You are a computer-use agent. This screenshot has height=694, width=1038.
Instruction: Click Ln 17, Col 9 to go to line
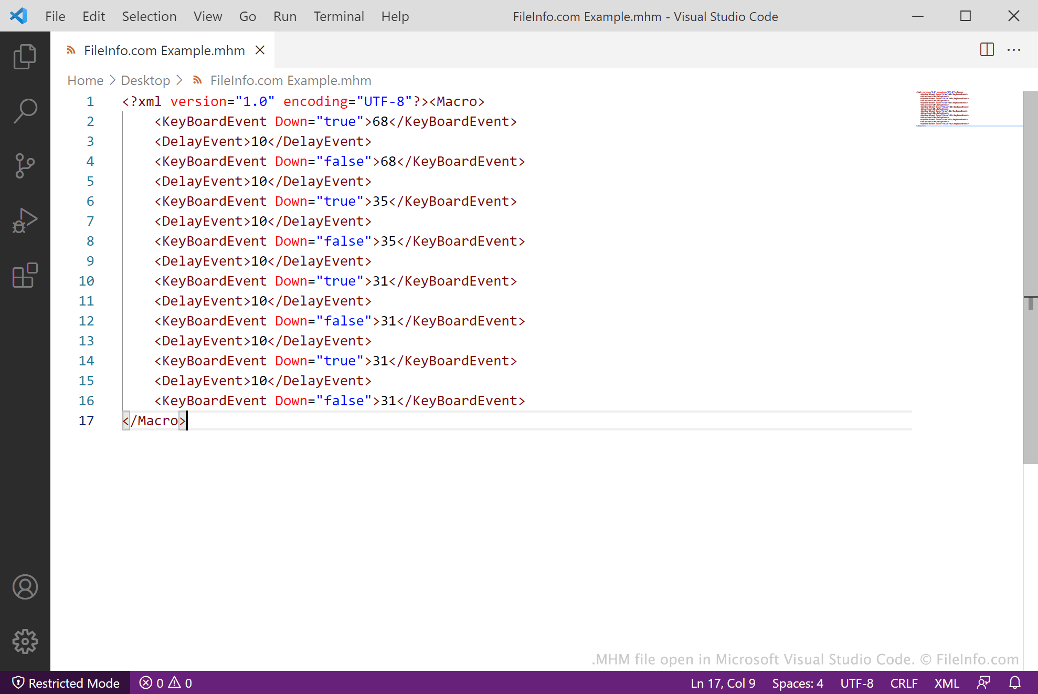(x=723, y=683)
